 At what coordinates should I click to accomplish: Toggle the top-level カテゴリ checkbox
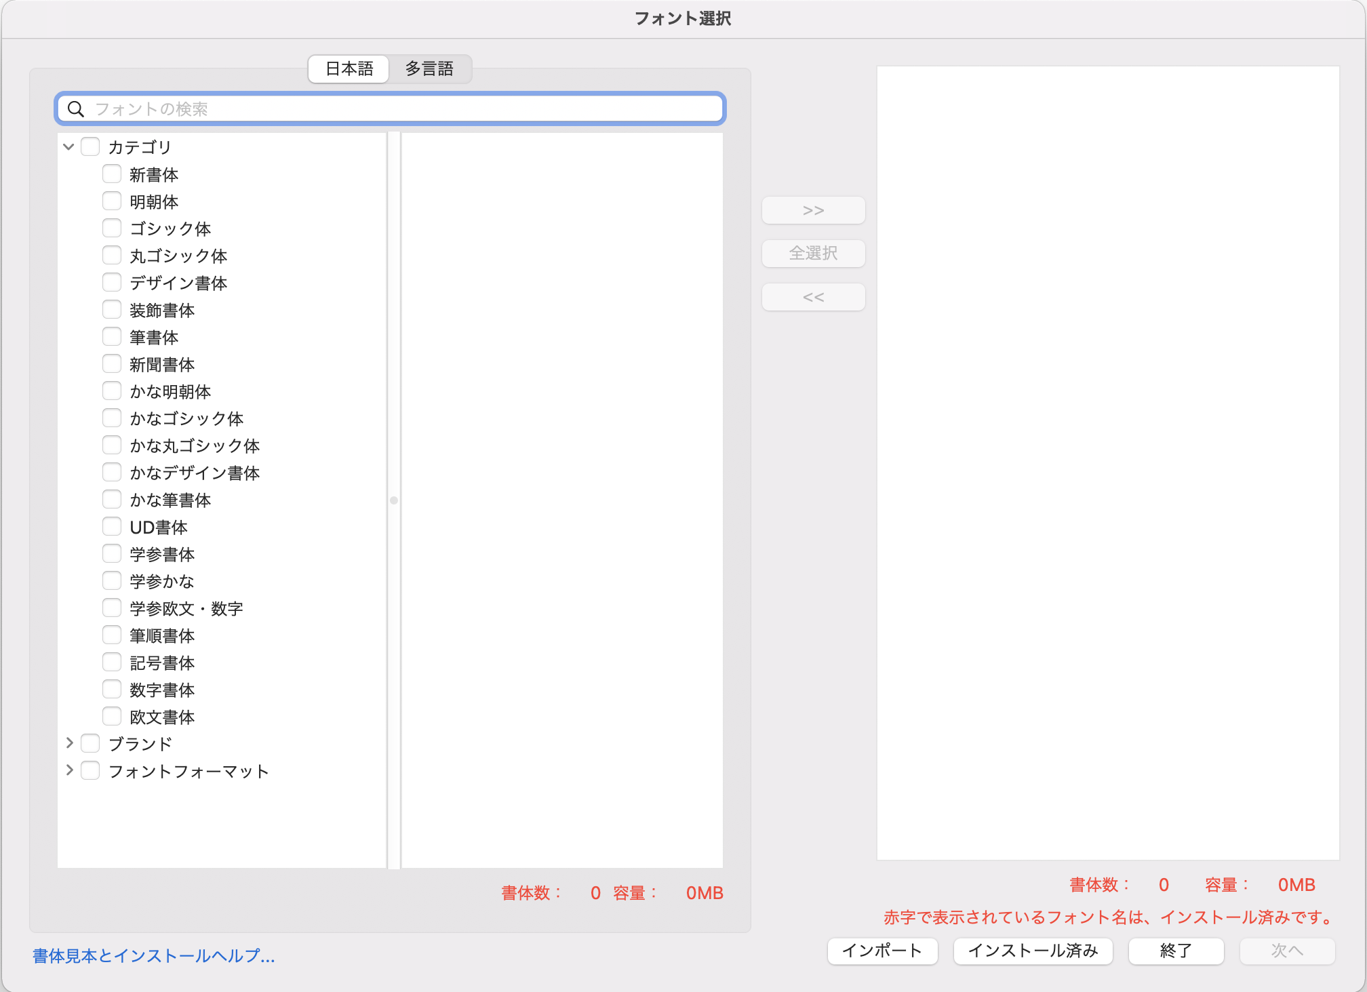click(x=90, y=147)
